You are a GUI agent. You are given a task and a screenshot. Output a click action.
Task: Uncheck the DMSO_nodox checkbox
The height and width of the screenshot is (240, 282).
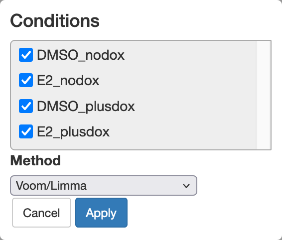[26, 55]
